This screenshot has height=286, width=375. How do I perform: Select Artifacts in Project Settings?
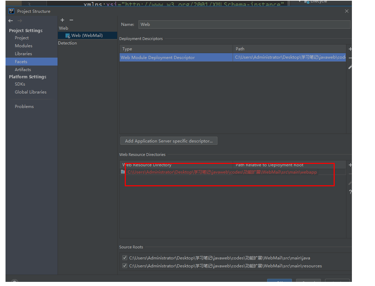23,69
